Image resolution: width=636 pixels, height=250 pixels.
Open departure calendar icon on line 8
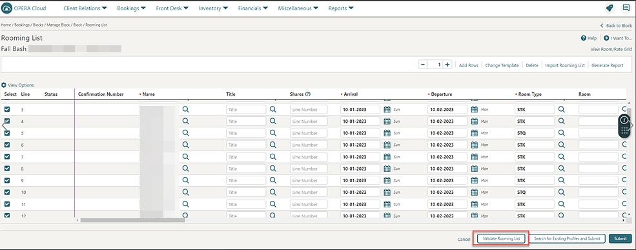[x=475, y=169]
